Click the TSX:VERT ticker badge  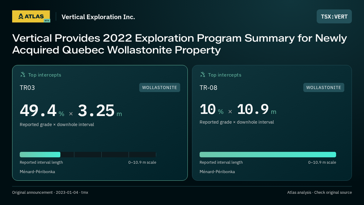[x=334, y=16]
